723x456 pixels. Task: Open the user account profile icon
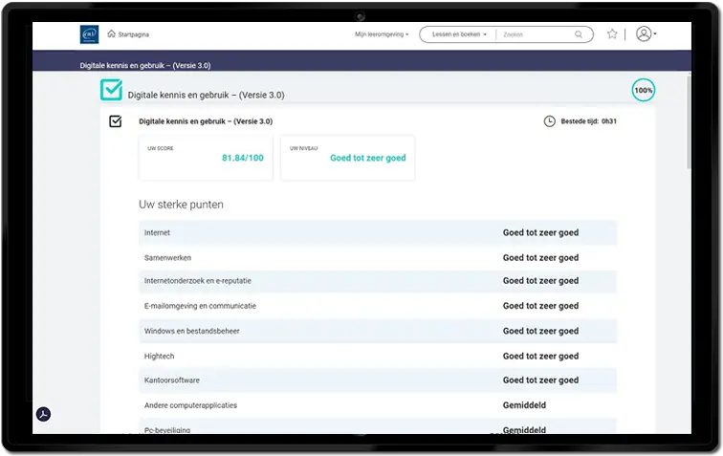point(644,34)
